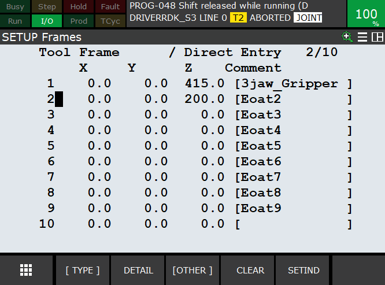The image size is (385, 285).
Task: Click the JOINT coordinate mode label
Action: pos(308,18)
